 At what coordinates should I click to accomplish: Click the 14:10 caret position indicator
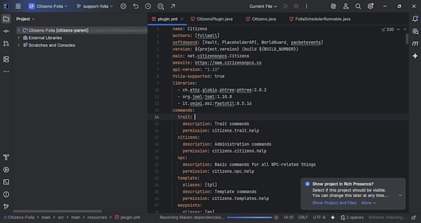point(288,217)
